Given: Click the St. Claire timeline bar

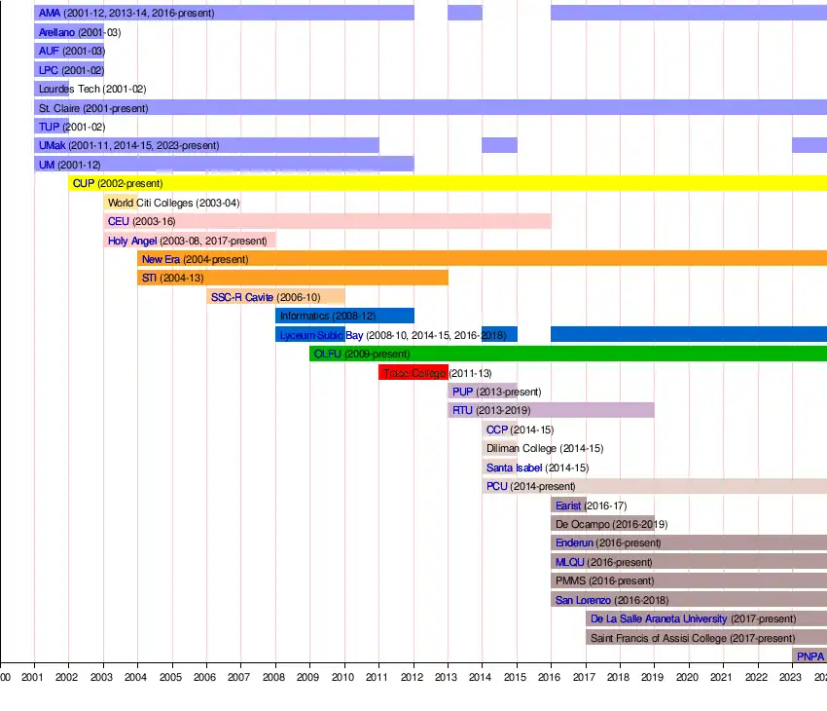Looking at the screenshot, I should 486,108.
